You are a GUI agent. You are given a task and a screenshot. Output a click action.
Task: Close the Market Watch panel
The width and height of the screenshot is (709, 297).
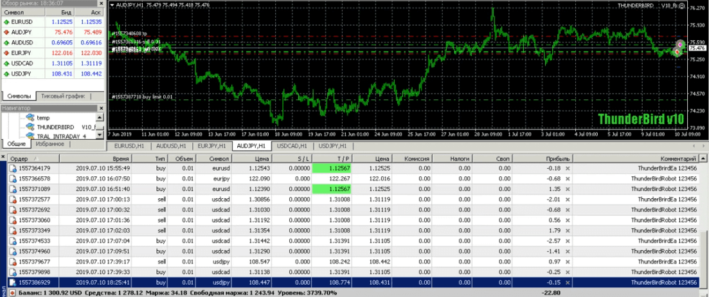pos(101,3)
